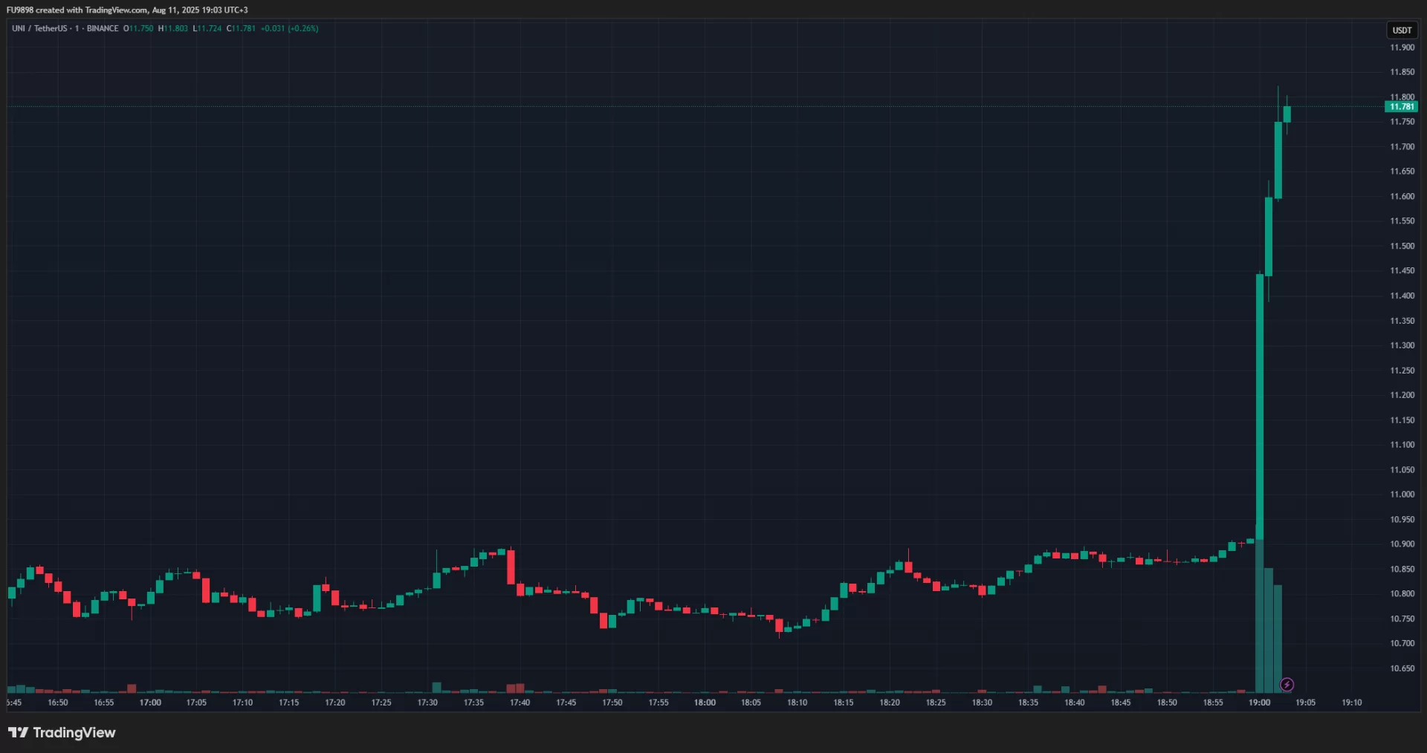Image resolution: width=1427 pixels, height=753 pixels.
Task: Click the 11.500 level on the price scale
Action: tap(1402, 246)
